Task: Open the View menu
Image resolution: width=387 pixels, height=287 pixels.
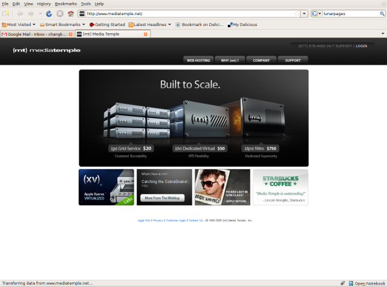Action: coord(28,4)
